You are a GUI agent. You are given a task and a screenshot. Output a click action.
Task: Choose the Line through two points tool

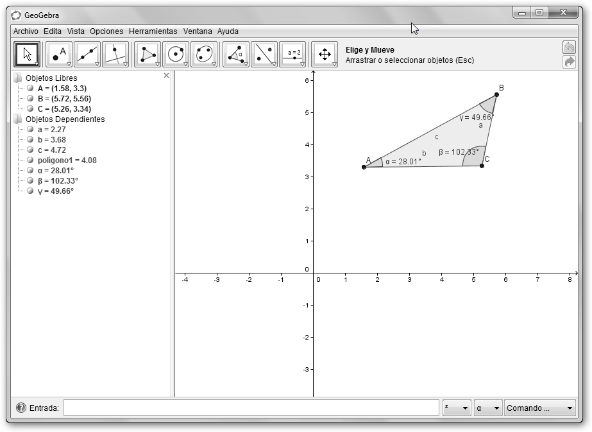click(x=87, y=55)
